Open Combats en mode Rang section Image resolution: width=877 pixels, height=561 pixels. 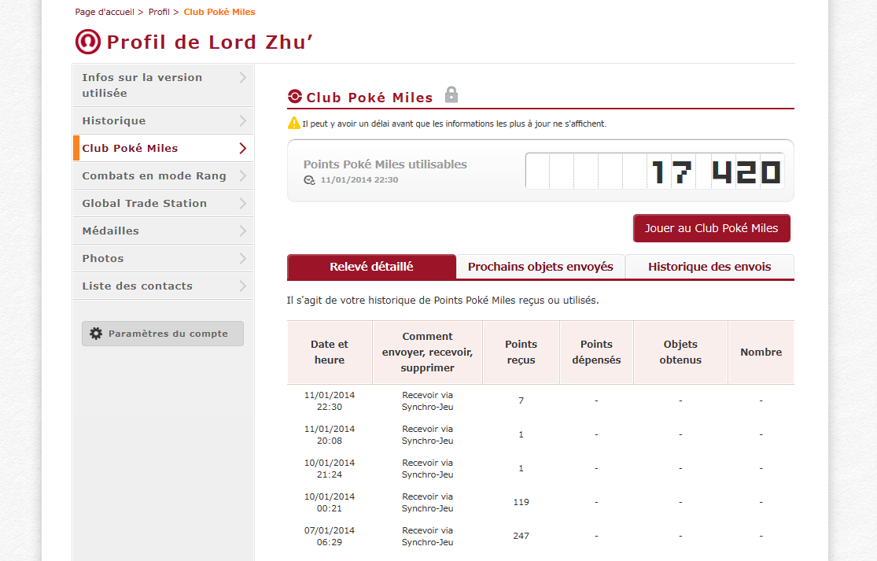click(x=164, y=175)
